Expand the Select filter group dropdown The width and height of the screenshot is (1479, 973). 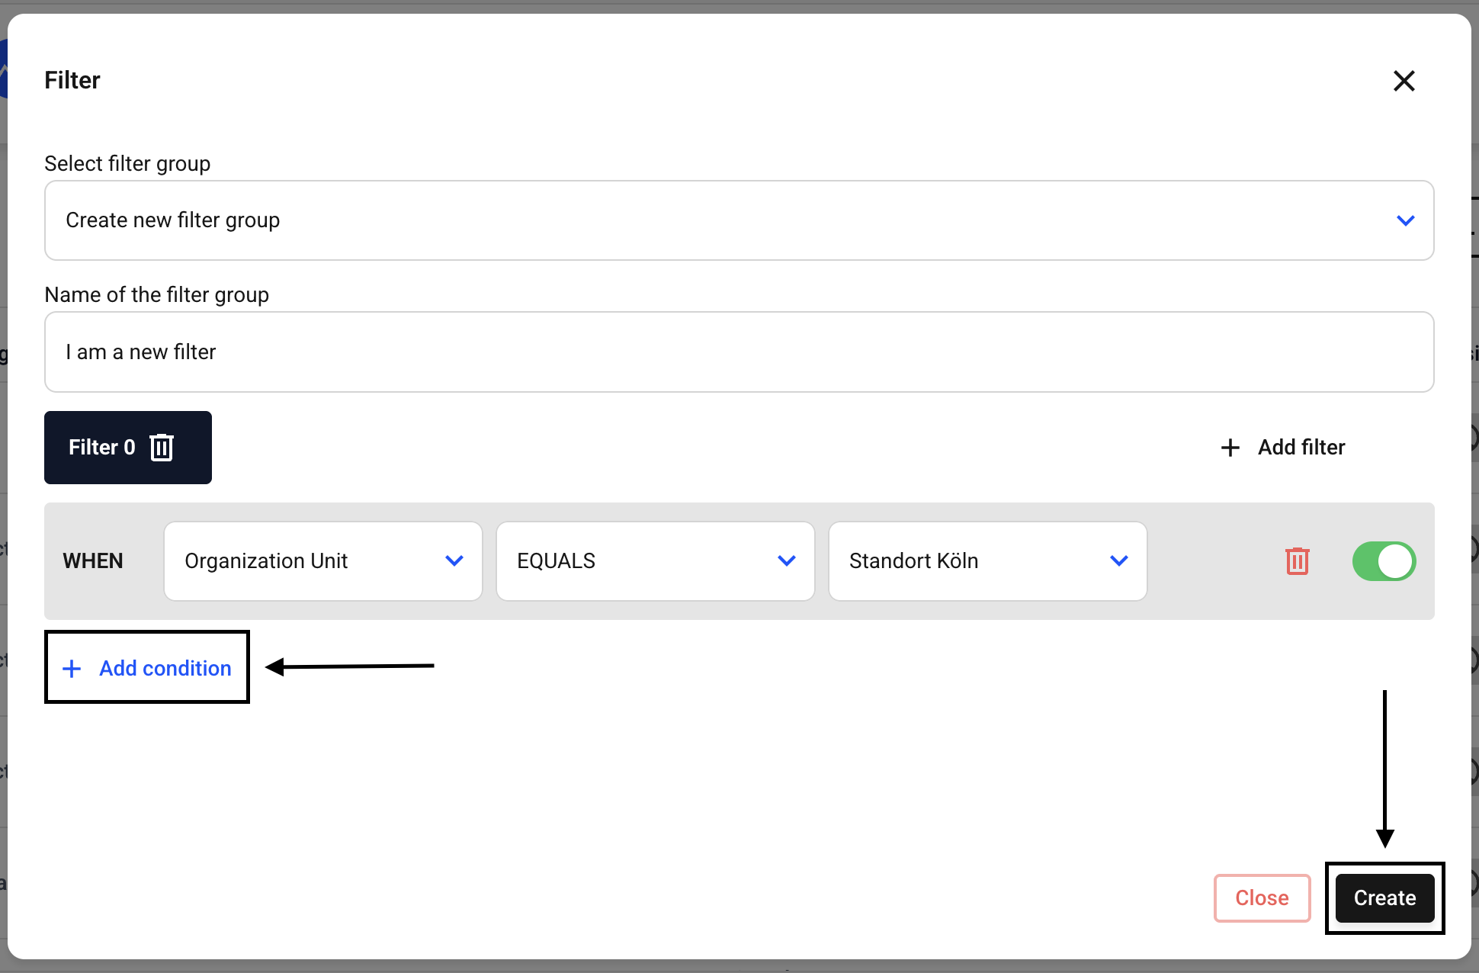pyautogui.click(x=738, y=220)
